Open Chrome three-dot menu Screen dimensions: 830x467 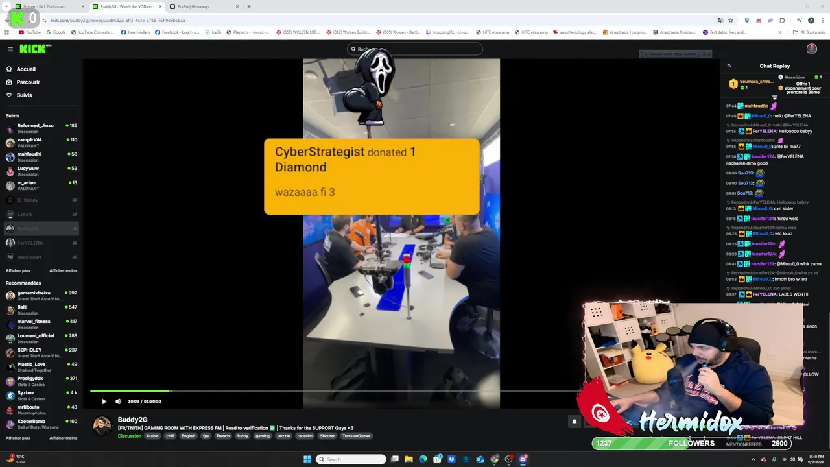tap(822, 20)
